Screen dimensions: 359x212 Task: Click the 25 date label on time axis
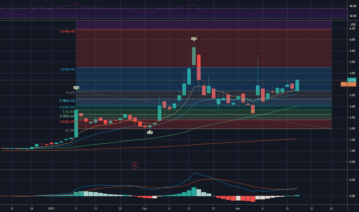click(x=120, y=209)
